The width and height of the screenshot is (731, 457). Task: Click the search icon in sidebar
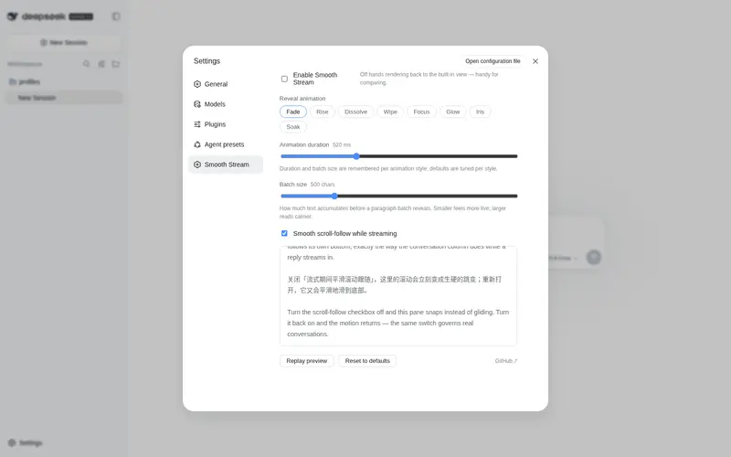(x=86, y=64)
